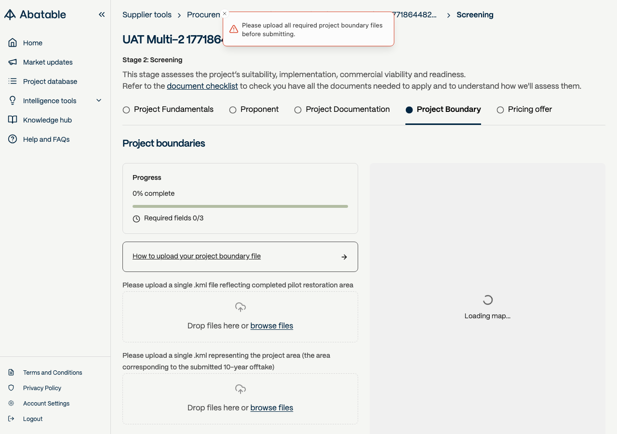Click the progress completion bar
Screen dimensions: 617x434
pos(240,206)
